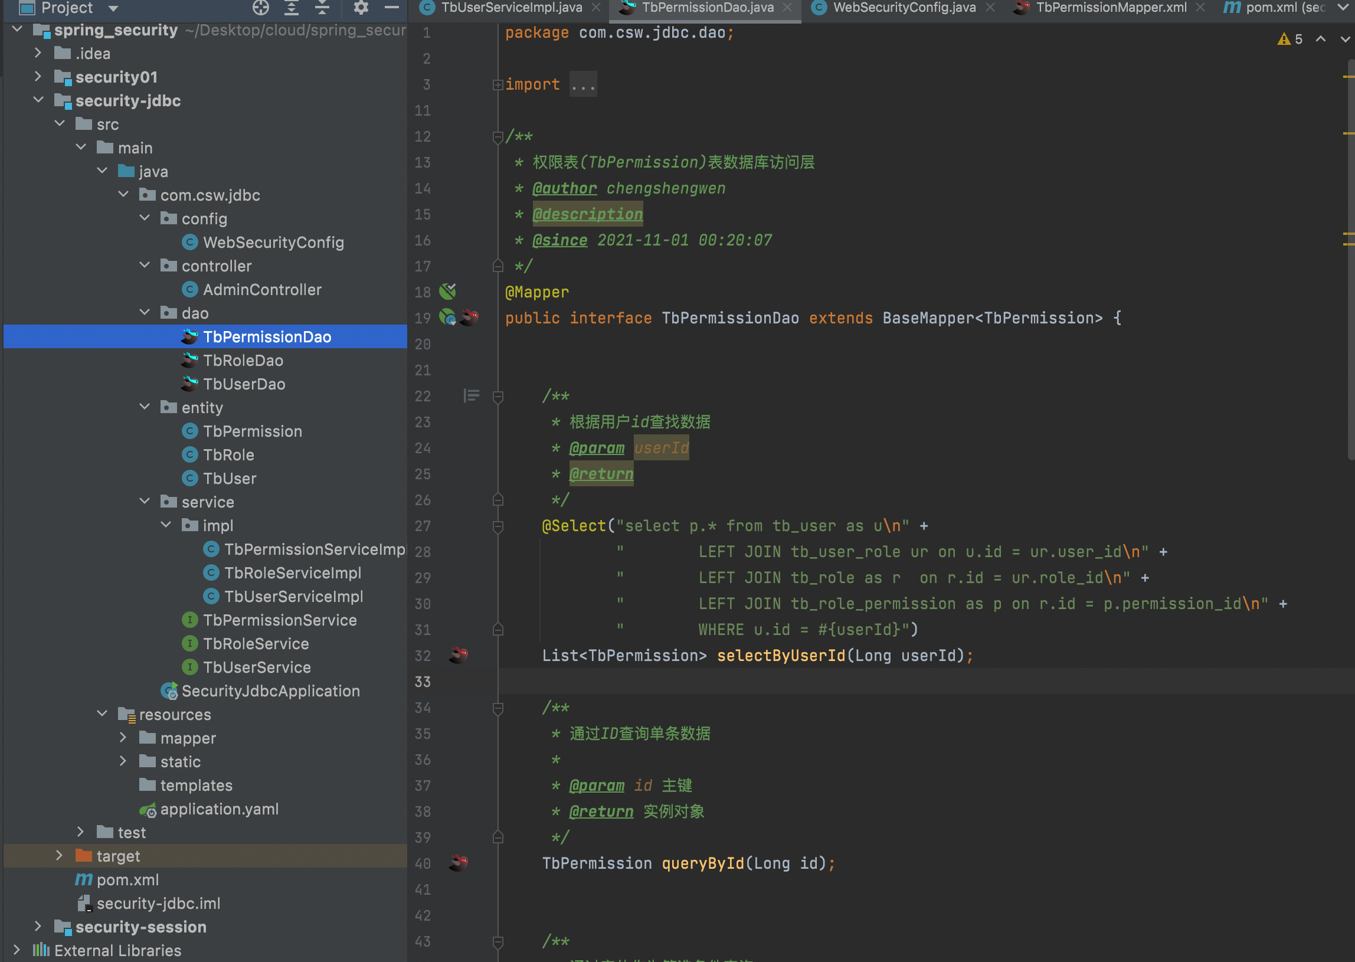Switch to the TbPermissionMapper.xml tab
The height and width of the screenshot is (962, 1355).
(x=1111, y=8)
